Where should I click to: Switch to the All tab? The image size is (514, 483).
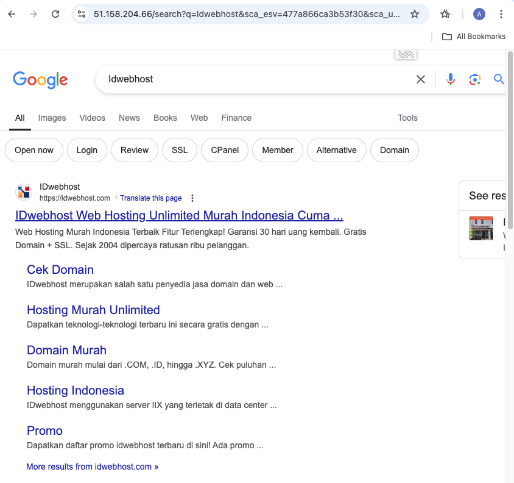coord(20,118)
